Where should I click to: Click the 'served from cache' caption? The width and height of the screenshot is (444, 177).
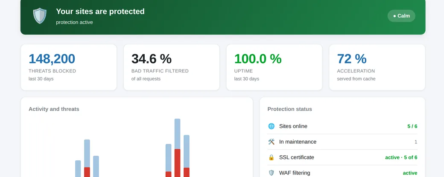(x=356, y=79)
